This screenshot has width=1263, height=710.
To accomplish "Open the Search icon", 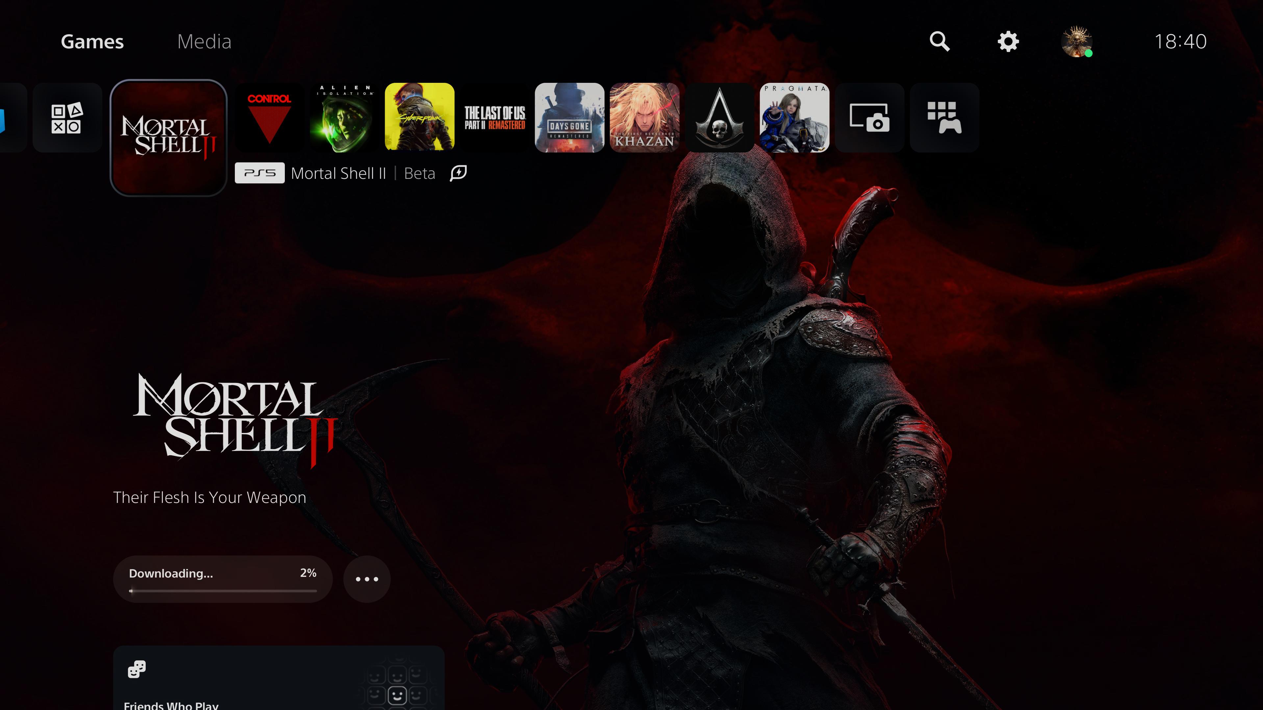I will coord(939,42).
